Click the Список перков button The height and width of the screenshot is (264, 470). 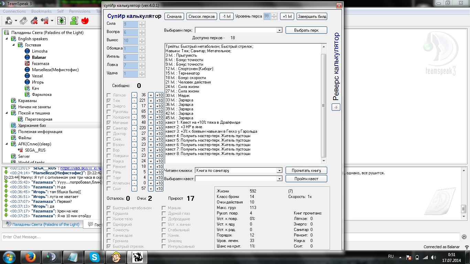(202, 16)
